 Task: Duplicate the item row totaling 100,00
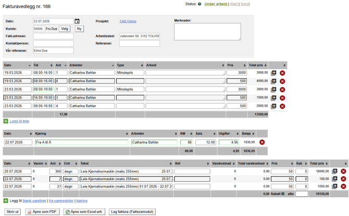[x=334, y=179]
